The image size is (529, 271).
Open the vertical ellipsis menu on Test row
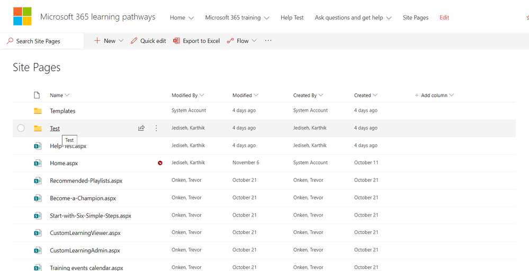pos(156,128)
